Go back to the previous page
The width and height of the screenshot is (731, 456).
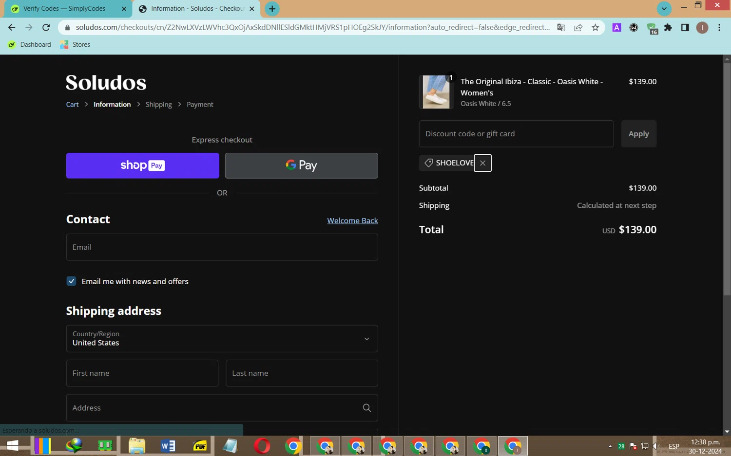click(x=12, y=27)
